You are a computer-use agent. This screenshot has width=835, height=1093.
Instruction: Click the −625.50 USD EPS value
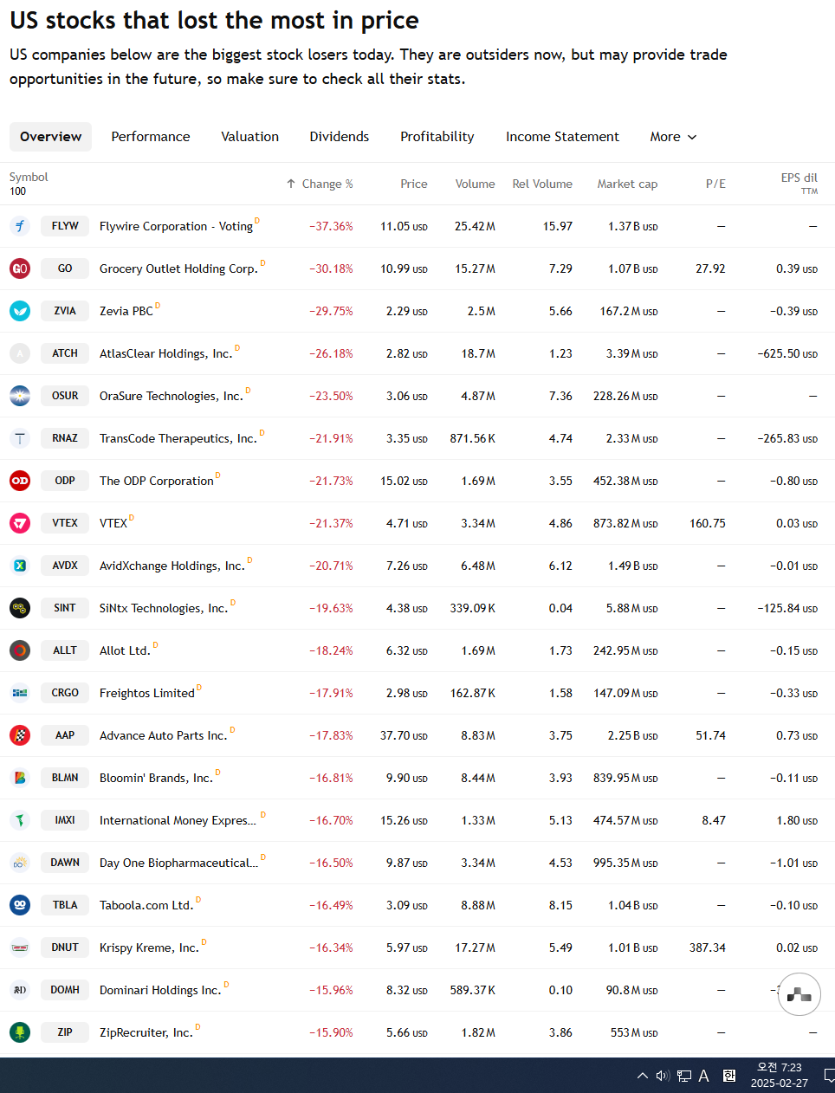(x=787, y=353)
